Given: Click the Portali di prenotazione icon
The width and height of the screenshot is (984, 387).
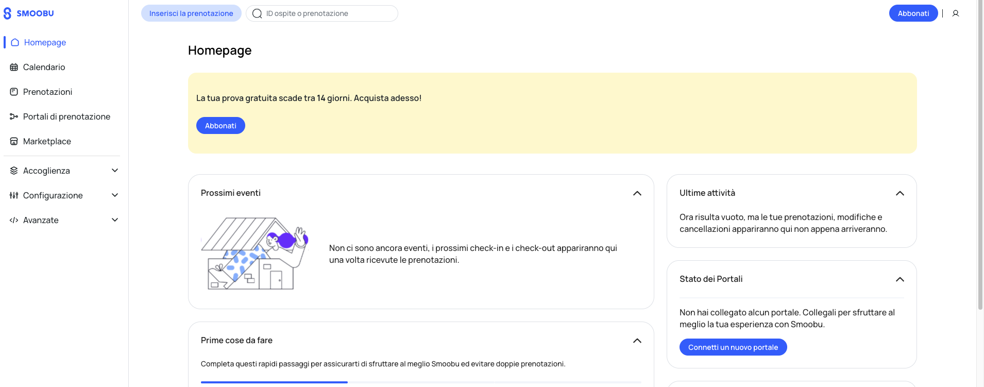Looking at the screenshot, I should 14,116.
